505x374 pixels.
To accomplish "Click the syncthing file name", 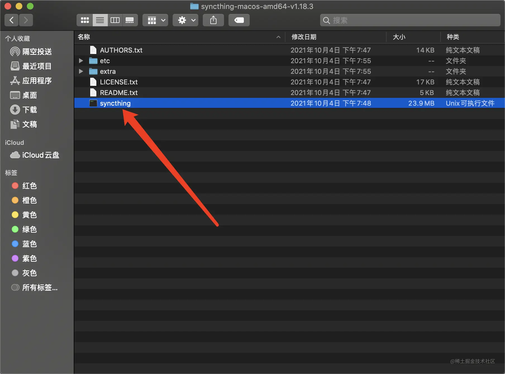I will point(115,103).
